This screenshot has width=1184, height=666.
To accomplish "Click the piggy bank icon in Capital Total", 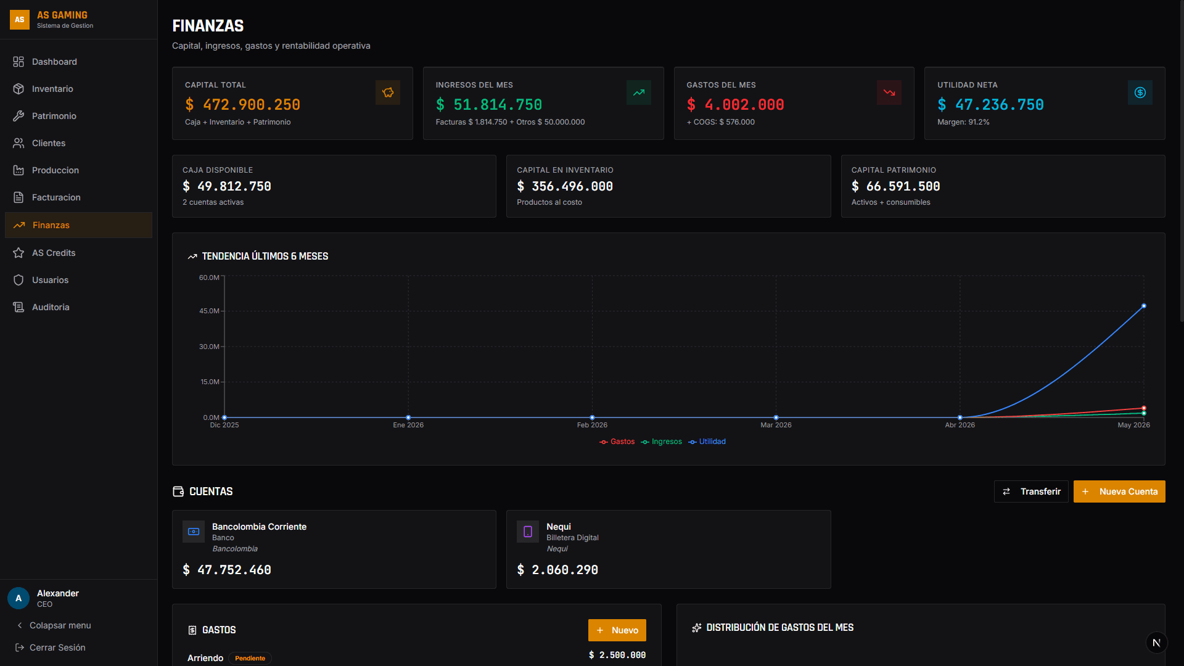I will (388, 92).
